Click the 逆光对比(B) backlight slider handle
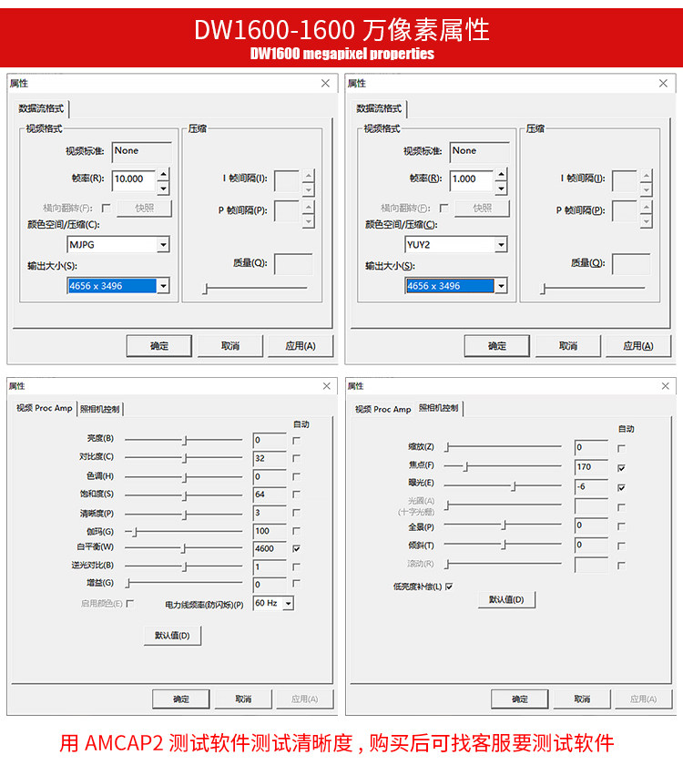The image size is (683, 765). click(185, 566)
